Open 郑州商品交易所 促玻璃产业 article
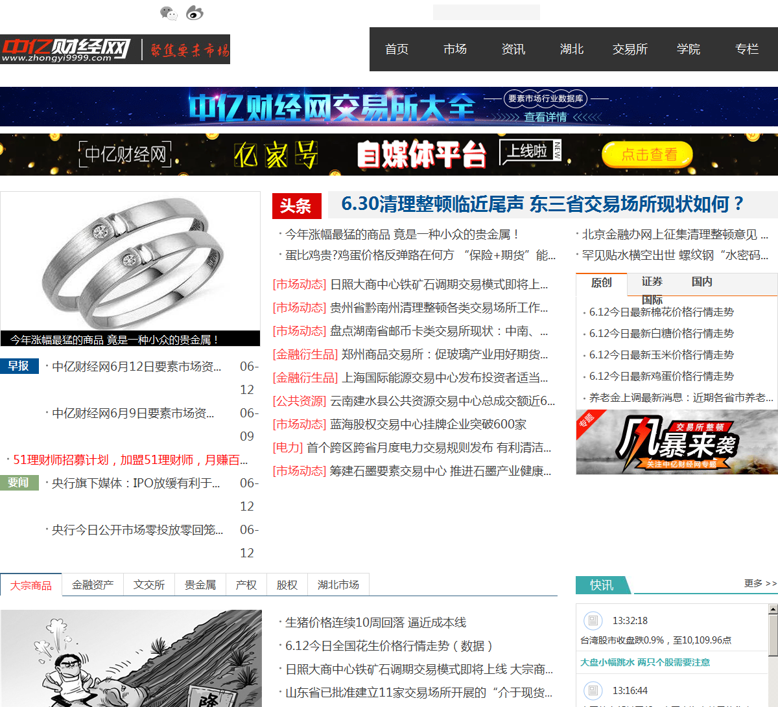This screenshot has width=778, height=707. coord(445,354)
